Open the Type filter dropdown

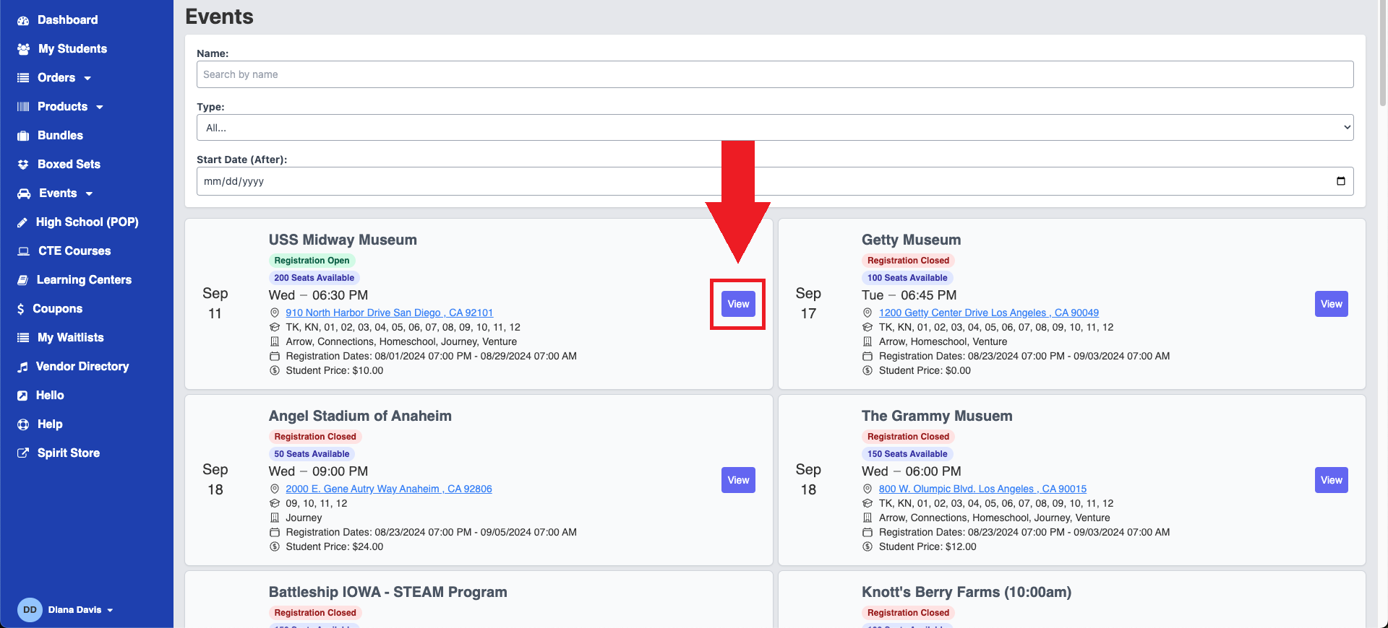[x=775, y=128]
